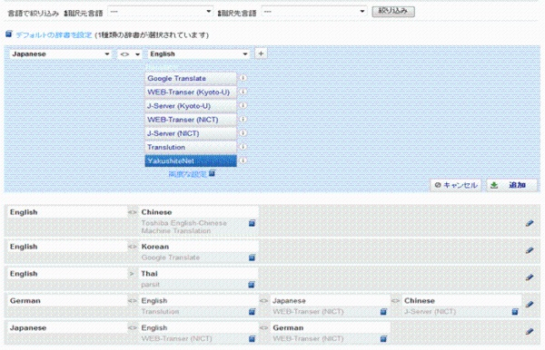Select WEB-Transer (Kyoto-U) service
The width and height of the screenshot is (545, 350).
191,92
